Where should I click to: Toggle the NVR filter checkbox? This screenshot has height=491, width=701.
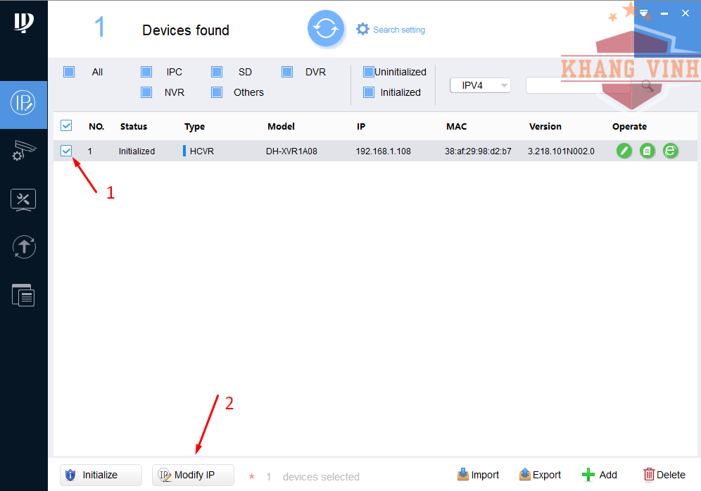146,92
